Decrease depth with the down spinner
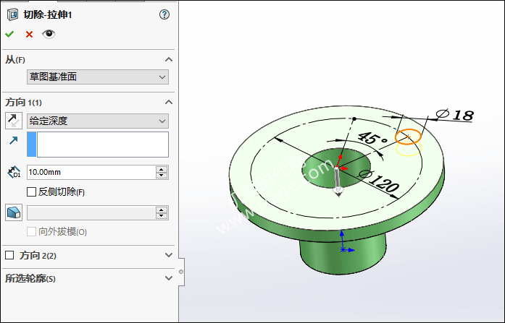This screenshot has height=323, width=505. pos(162,176)
